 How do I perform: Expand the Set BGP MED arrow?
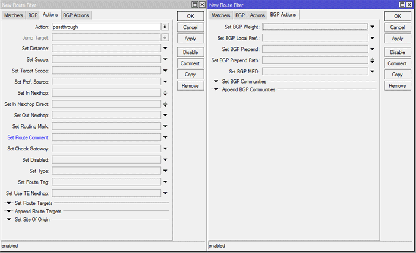click(x=372, y=71)
